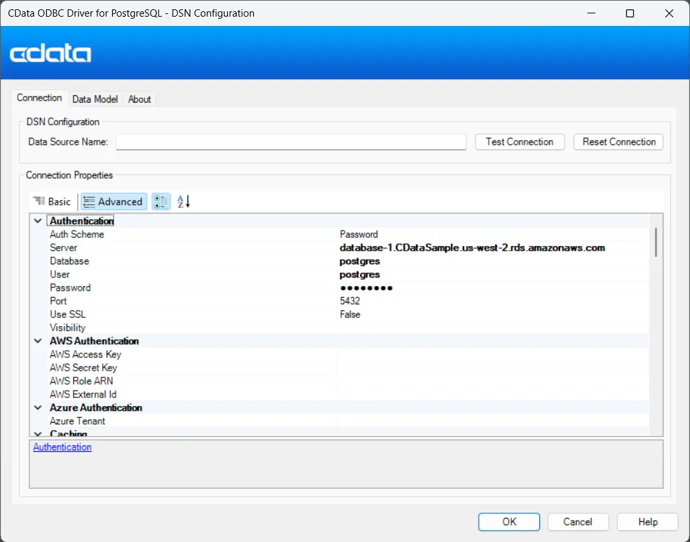Click the alphabetical sort A-Z icon
Image resolution: width=690 pixels, height=542 pixels.
click(183, 201)
